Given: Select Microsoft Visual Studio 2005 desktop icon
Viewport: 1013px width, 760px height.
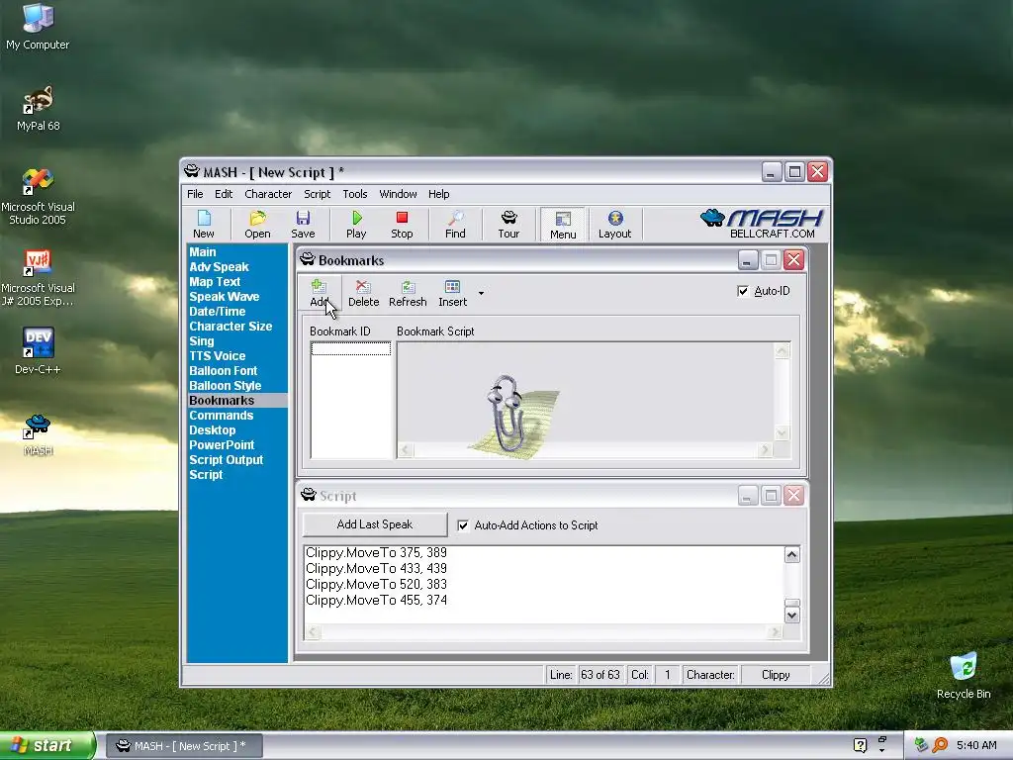Looking at the screenshot, I should tap(38, 197).
